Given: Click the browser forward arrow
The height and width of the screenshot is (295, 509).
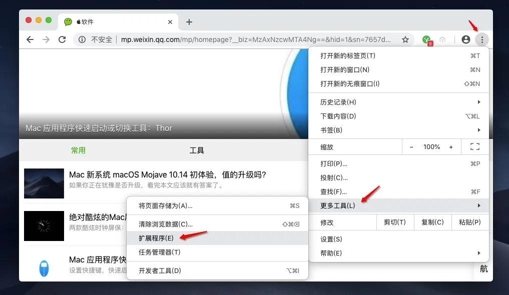Looking at the screenshot, I should click(x=46, y=39).
